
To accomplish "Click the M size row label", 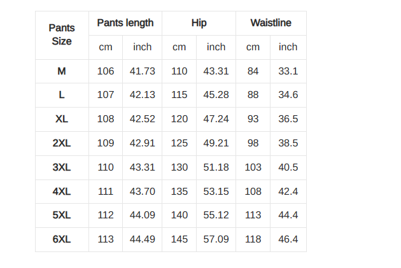I will (x=62, y=71).
